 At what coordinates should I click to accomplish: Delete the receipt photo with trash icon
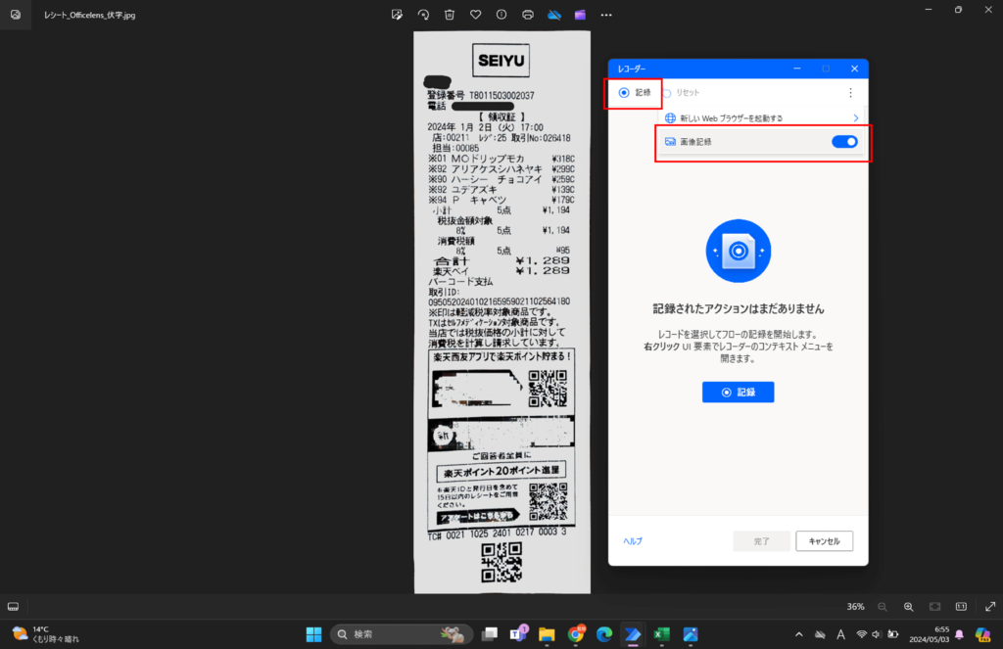pyautogui.click(x=449, y=15)
